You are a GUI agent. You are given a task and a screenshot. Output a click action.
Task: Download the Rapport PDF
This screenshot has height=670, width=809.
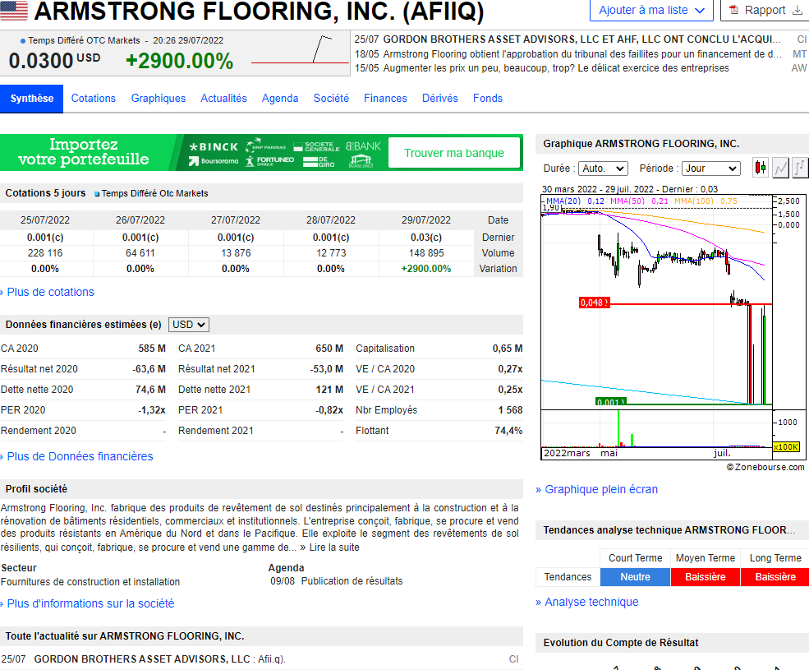pyautogui.click(x=765, y=11)
